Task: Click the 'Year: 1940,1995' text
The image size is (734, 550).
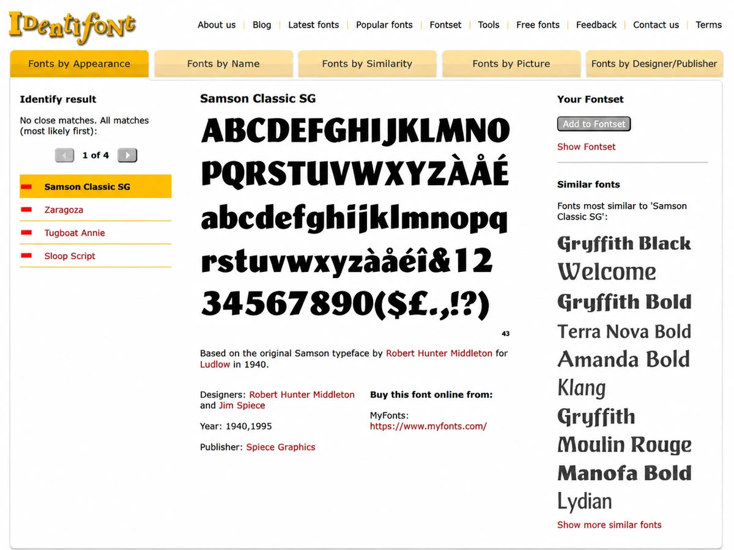Action: pyautogui.click(x=236, y=427)
